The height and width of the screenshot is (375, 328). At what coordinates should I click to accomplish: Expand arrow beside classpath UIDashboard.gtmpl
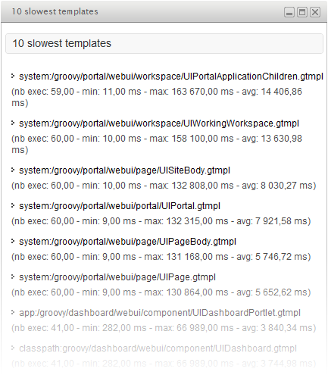click(13, 348)
